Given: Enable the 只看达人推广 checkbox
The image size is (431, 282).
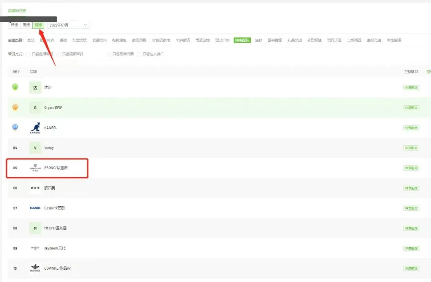Looking at the screenshot, I should [139, 54].
